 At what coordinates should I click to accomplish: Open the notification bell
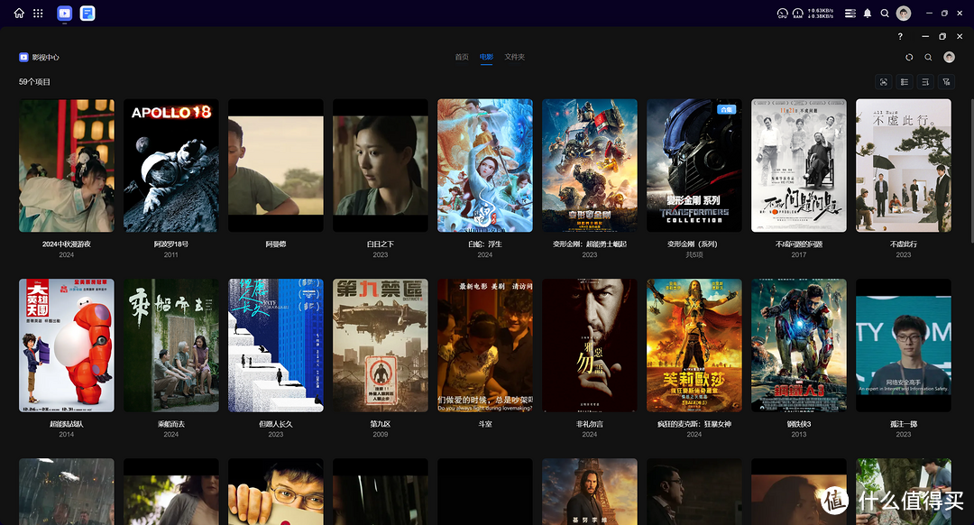tap(868, 14)
